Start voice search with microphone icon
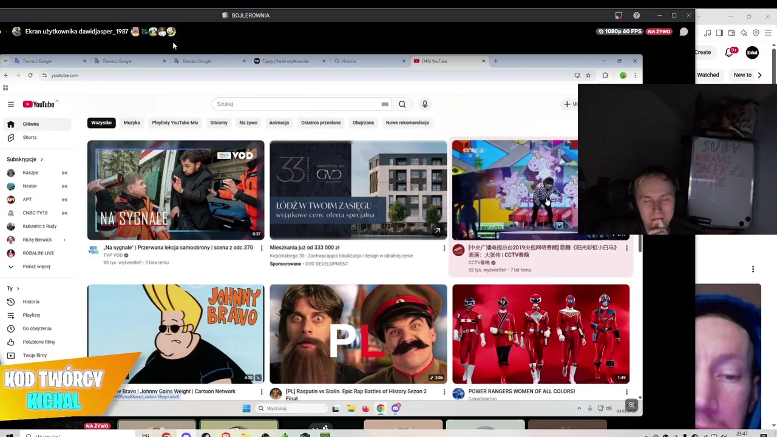 click(x=425, y=104)
